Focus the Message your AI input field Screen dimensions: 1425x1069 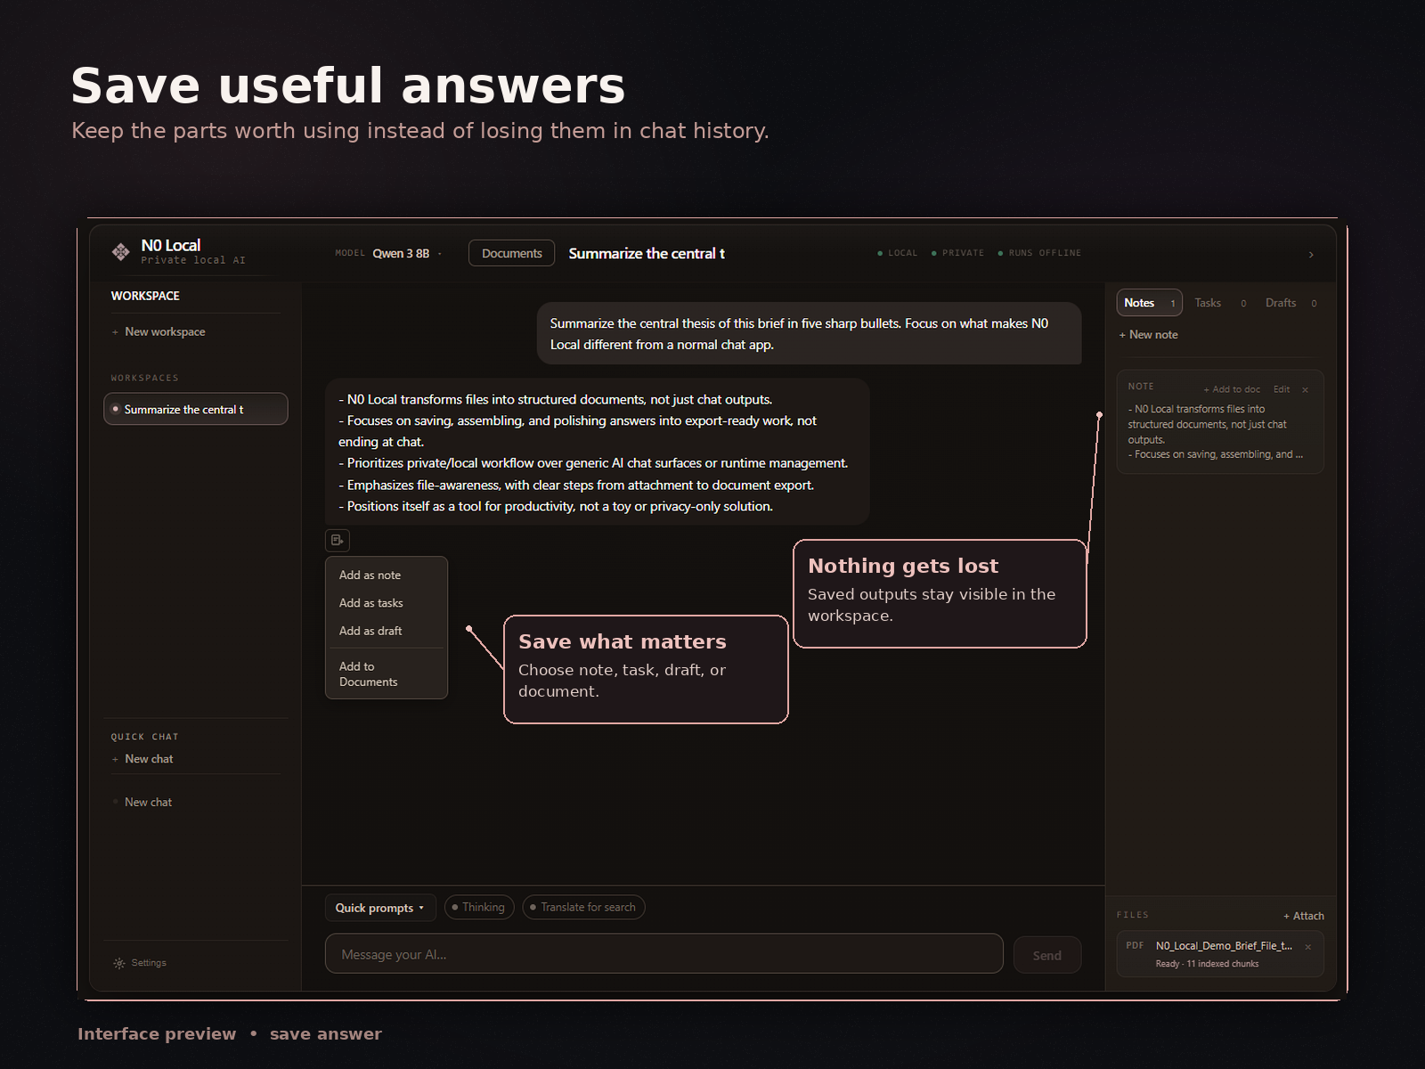(664, 954)
